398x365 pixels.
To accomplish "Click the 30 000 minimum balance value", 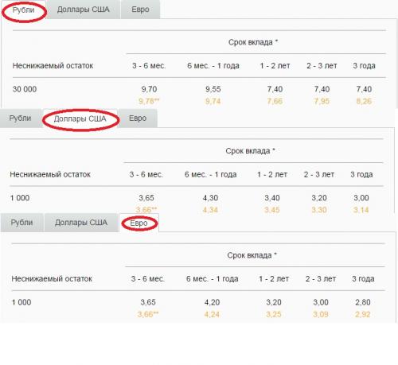I will (x=25, y=89).
